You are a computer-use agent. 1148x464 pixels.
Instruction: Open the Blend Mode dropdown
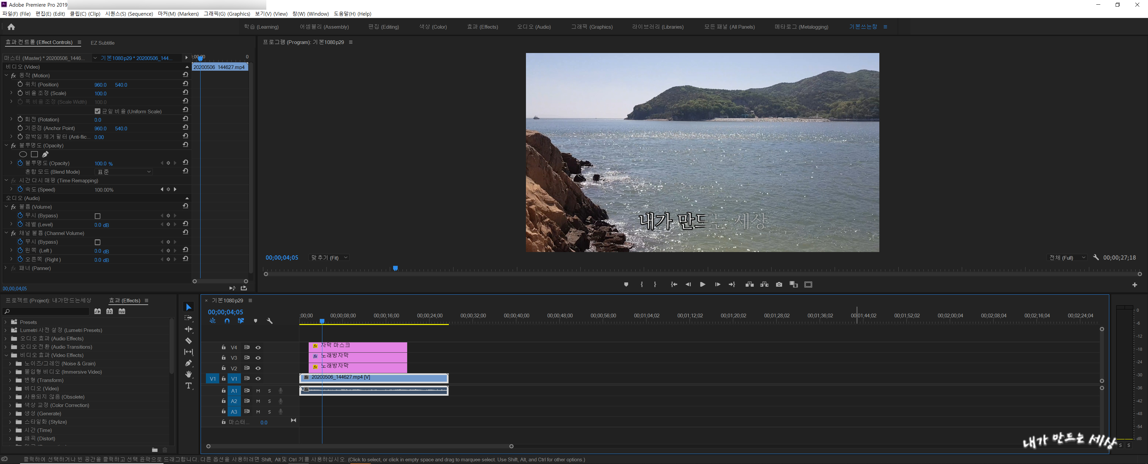(x=124, y=172)
